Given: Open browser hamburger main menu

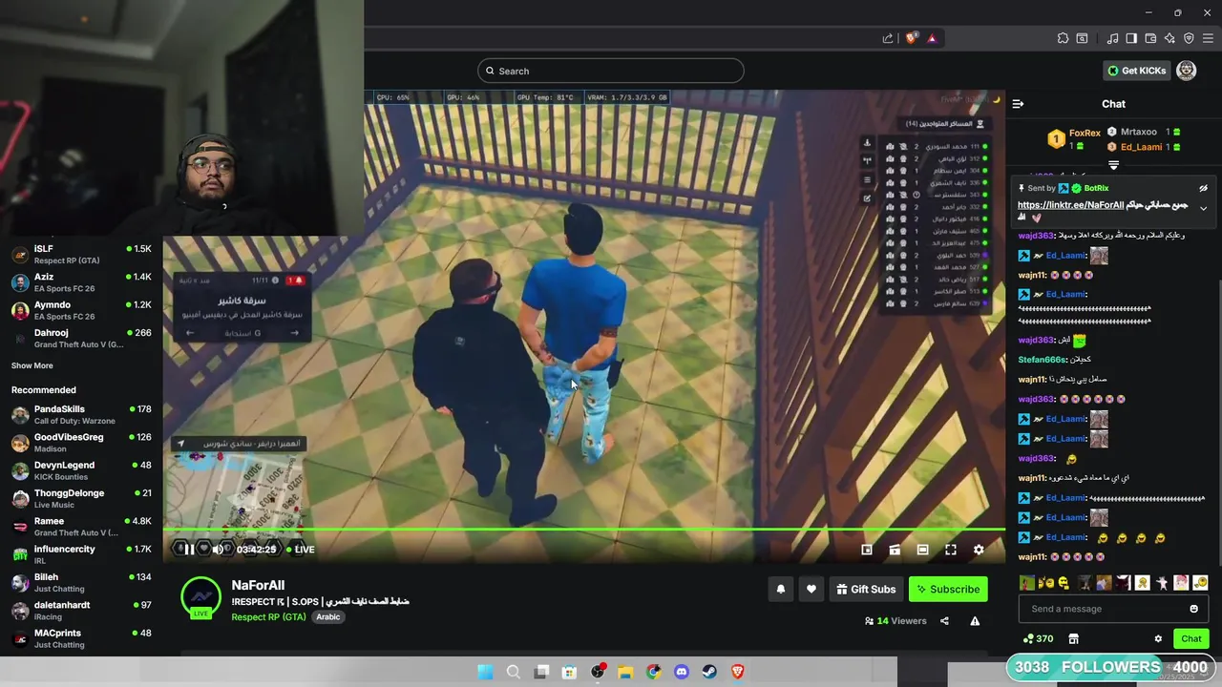Looking at the screenshot, I should [x=1208, y=38].
